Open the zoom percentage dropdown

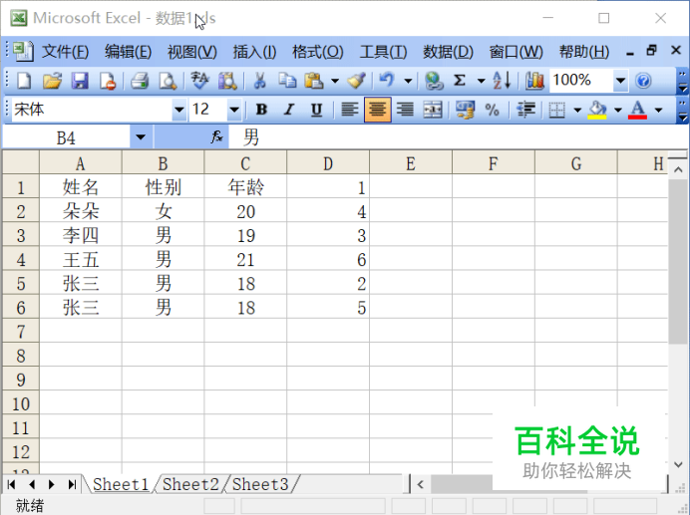[x=620, y=81]
